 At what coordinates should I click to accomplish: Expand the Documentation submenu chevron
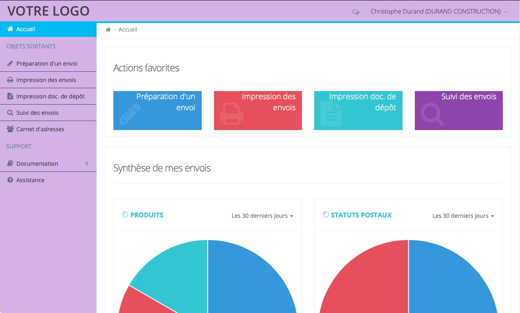[87, 164]
